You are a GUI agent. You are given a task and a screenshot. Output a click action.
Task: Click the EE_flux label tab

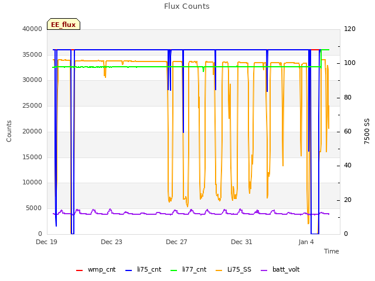pyautogui.click(x=63, y=24)
